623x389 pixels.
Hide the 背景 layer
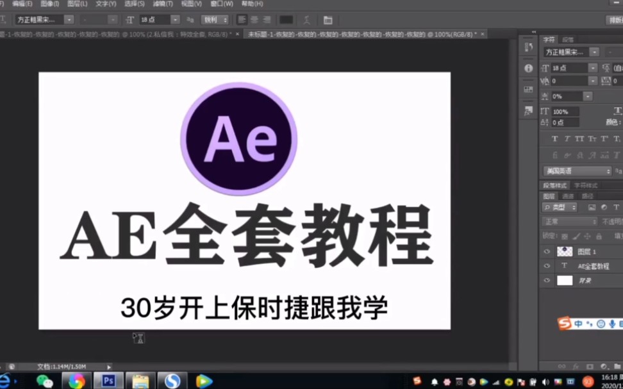tap(547, 279)
